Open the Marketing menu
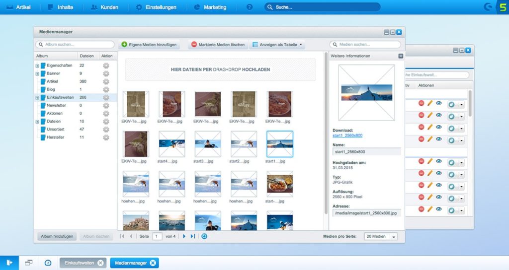The width and height of the screenshot is (509, 270). click(x=210, y=7)
